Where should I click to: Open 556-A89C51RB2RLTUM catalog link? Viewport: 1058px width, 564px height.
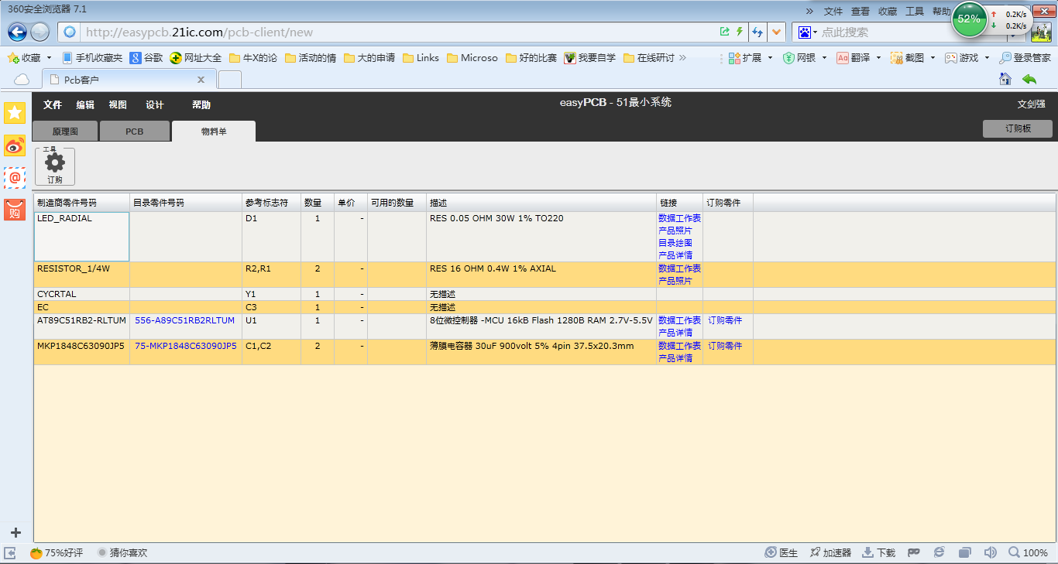click(x=184, y=320)
